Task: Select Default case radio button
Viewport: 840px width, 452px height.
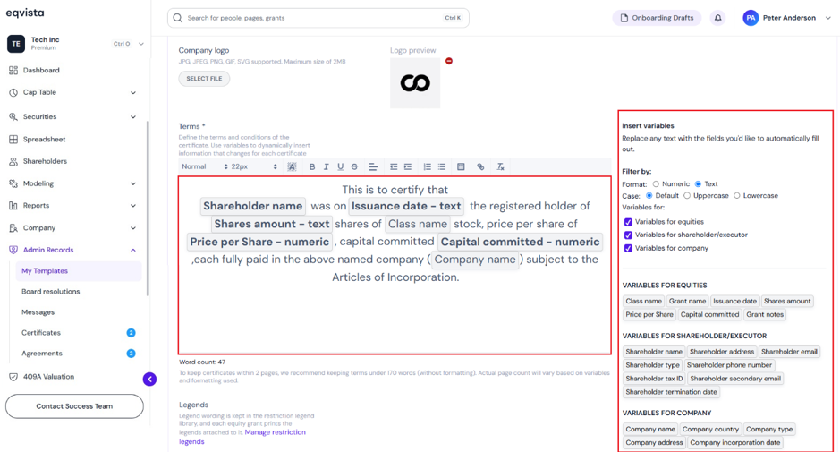Action: (x=649, y=196)
